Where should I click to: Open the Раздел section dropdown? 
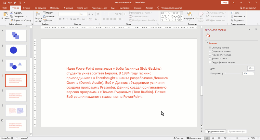[48, 20]
